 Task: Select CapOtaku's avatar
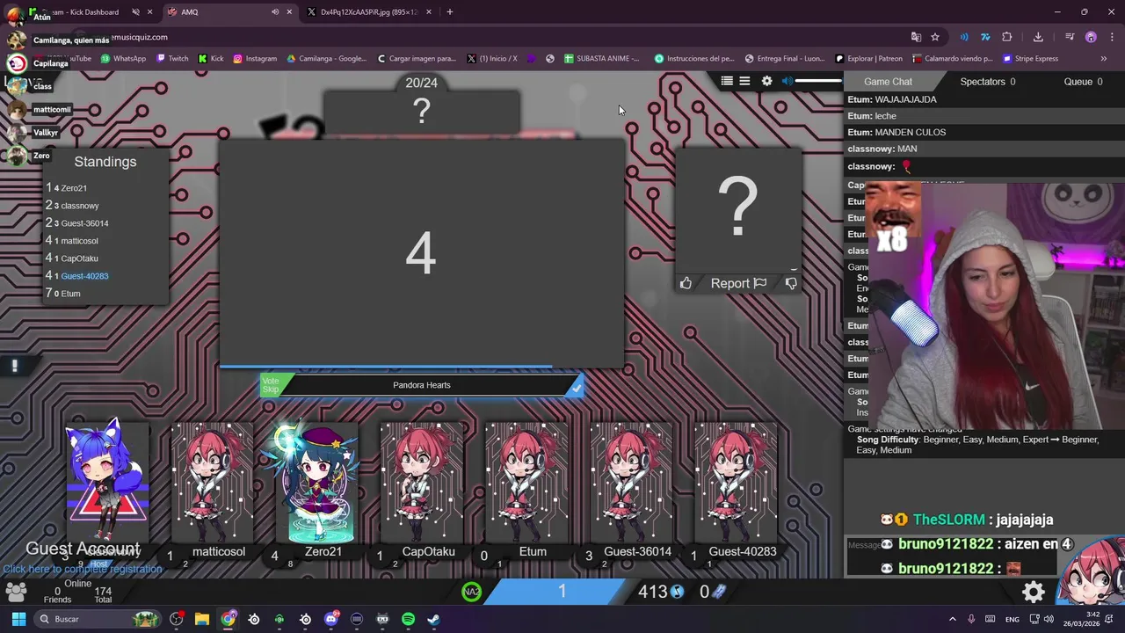(422, 484)
